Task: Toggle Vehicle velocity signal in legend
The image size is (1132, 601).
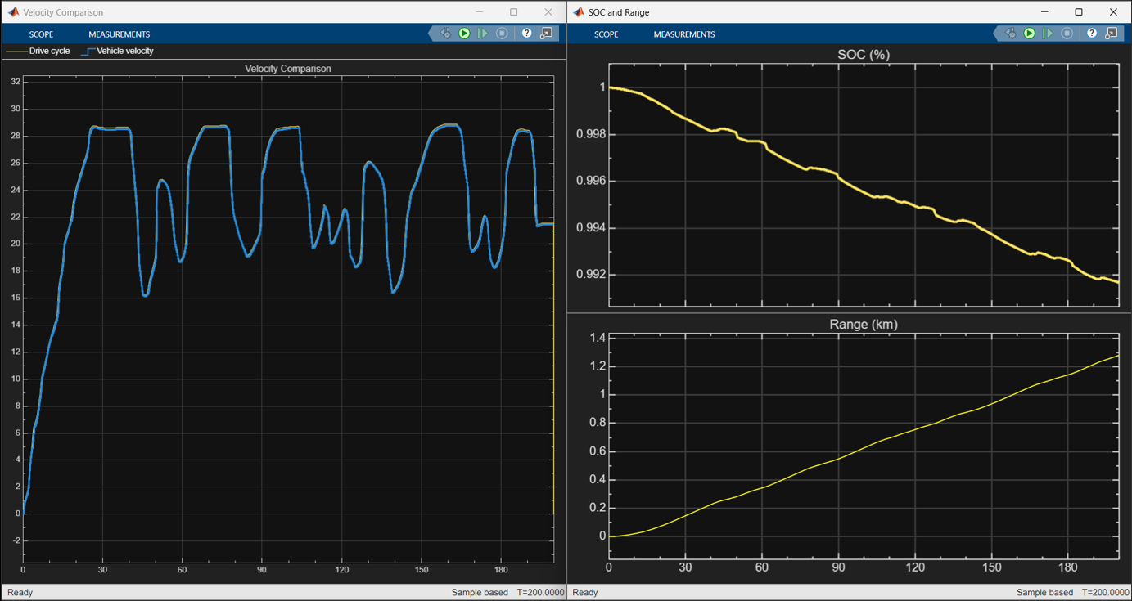Action: (x=124, y=51)
